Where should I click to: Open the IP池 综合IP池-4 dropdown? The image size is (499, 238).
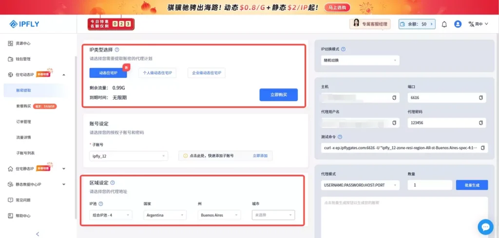[x=111, y=215]
